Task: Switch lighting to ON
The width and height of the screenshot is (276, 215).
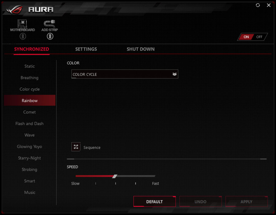Action: [246, 37]
